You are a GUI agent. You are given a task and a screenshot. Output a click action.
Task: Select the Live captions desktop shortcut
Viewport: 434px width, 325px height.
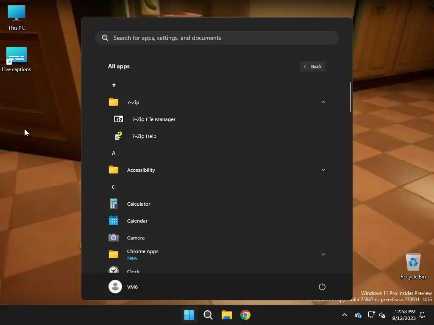point(17,59)
